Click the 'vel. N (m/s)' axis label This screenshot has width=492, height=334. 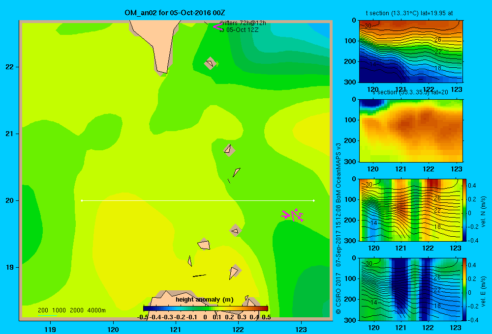pyautogui.click(x=483, y=212)
